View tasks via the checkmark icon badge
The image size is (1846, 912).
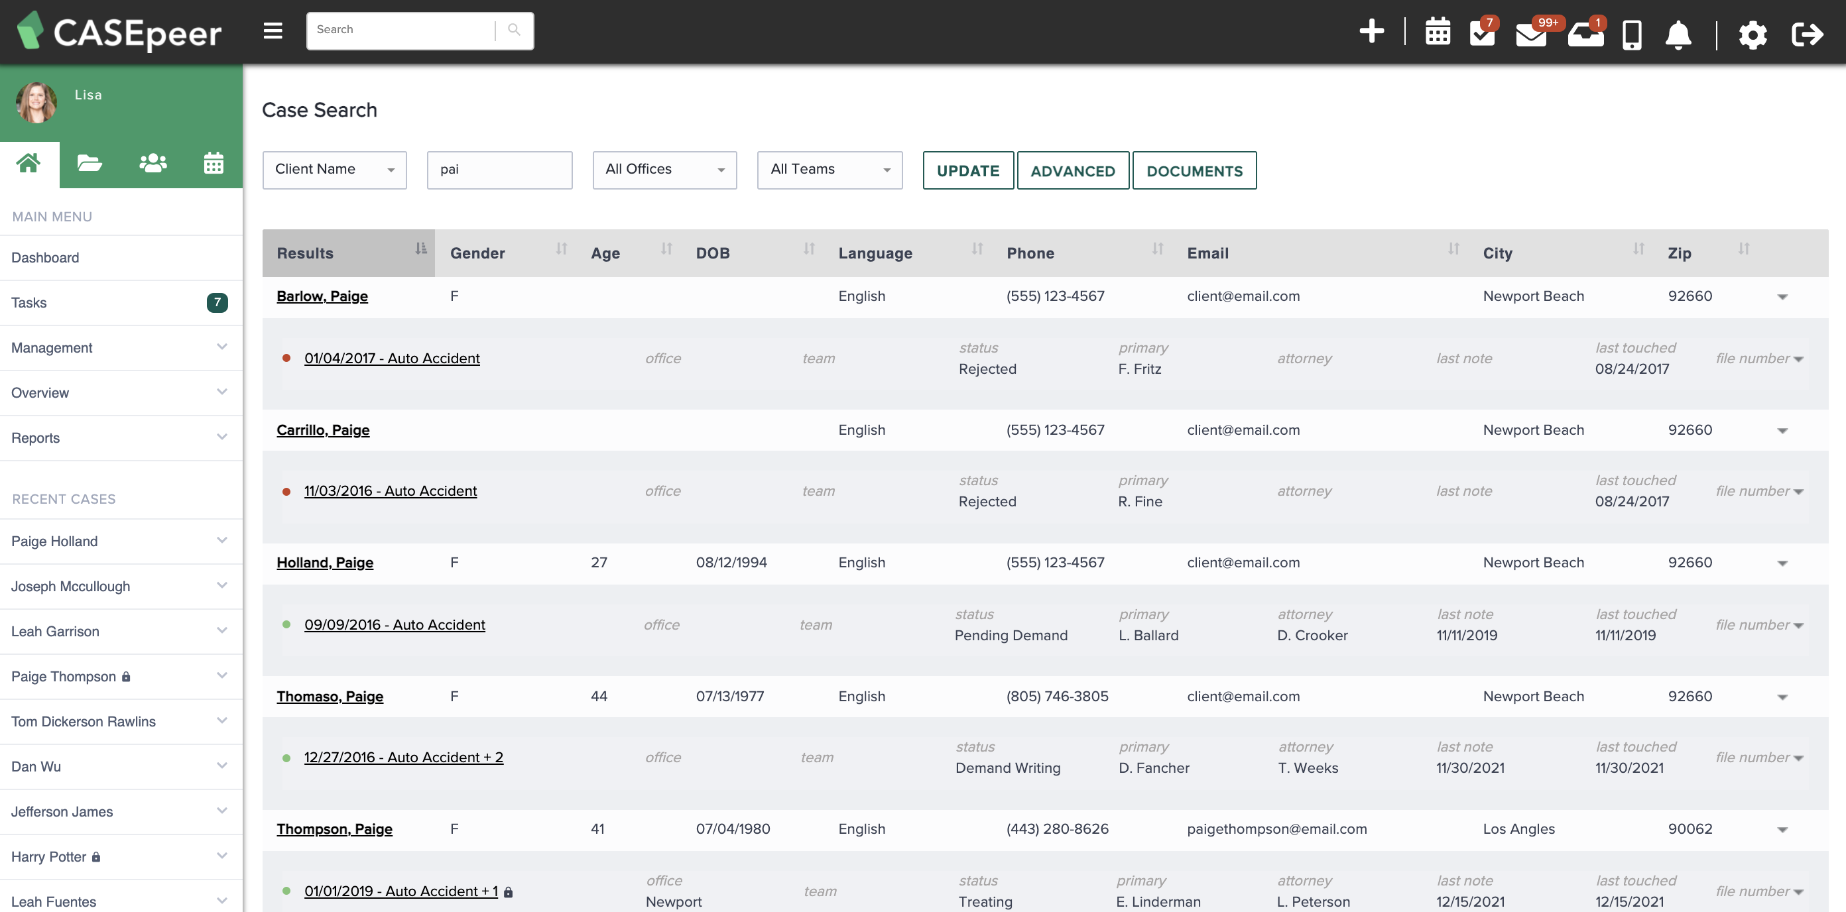[x=1483, y=34]
